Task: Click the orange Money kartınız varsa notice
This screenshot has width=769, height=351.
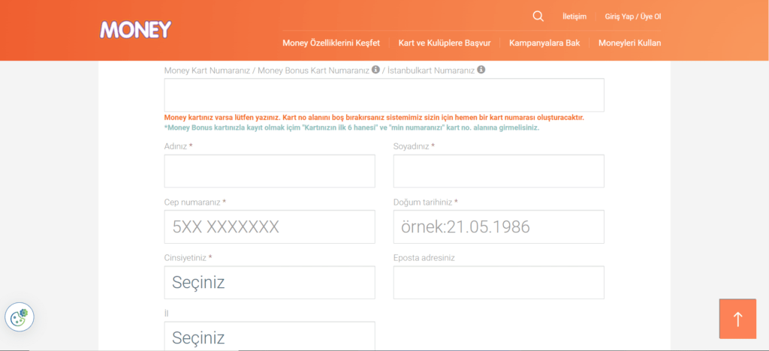Action: (374, 118)
